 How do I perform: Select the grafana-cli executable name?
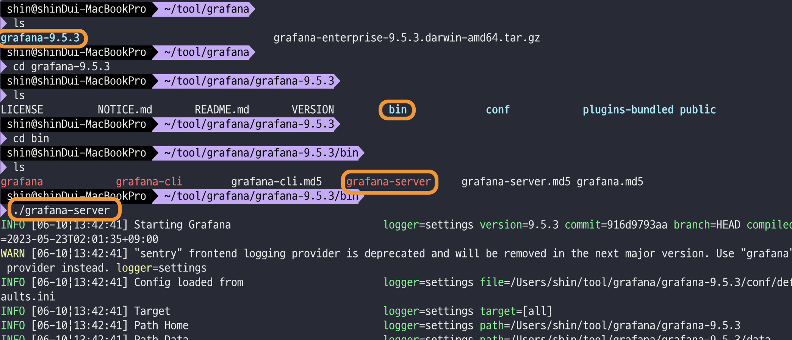[149, 182]
